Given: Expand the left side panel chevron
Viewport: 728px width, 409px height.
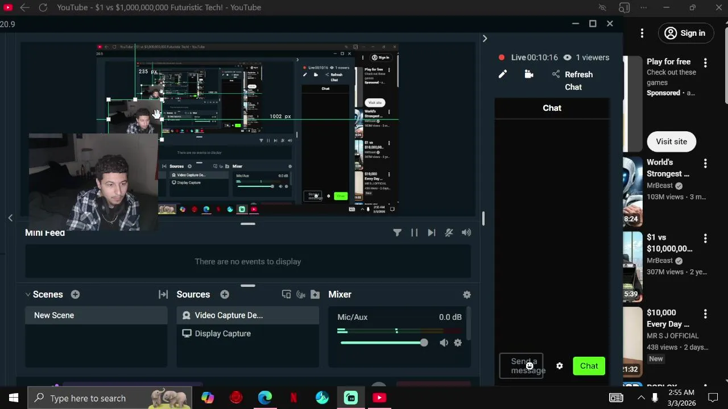Looking at the screenshot, I should coord(10,218).
